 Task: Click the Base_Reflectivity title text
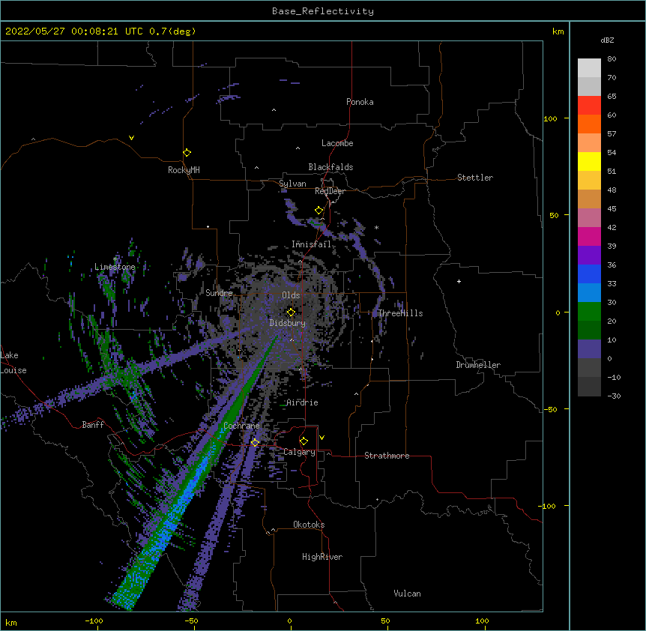pyautogui.click(x=322, y=11)
